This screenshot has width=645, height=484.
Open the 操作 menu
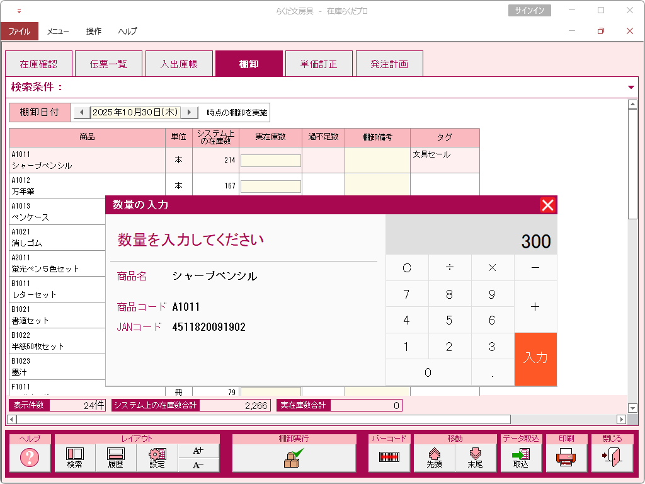94,31
